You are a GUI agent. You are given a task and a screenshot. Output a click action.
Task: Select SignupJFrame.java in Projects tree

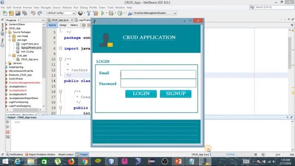tap(31, 47)
